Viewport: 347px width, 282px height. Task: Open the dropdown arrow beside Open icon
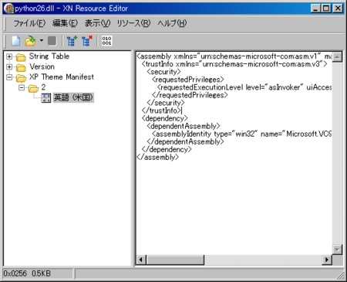42,41
